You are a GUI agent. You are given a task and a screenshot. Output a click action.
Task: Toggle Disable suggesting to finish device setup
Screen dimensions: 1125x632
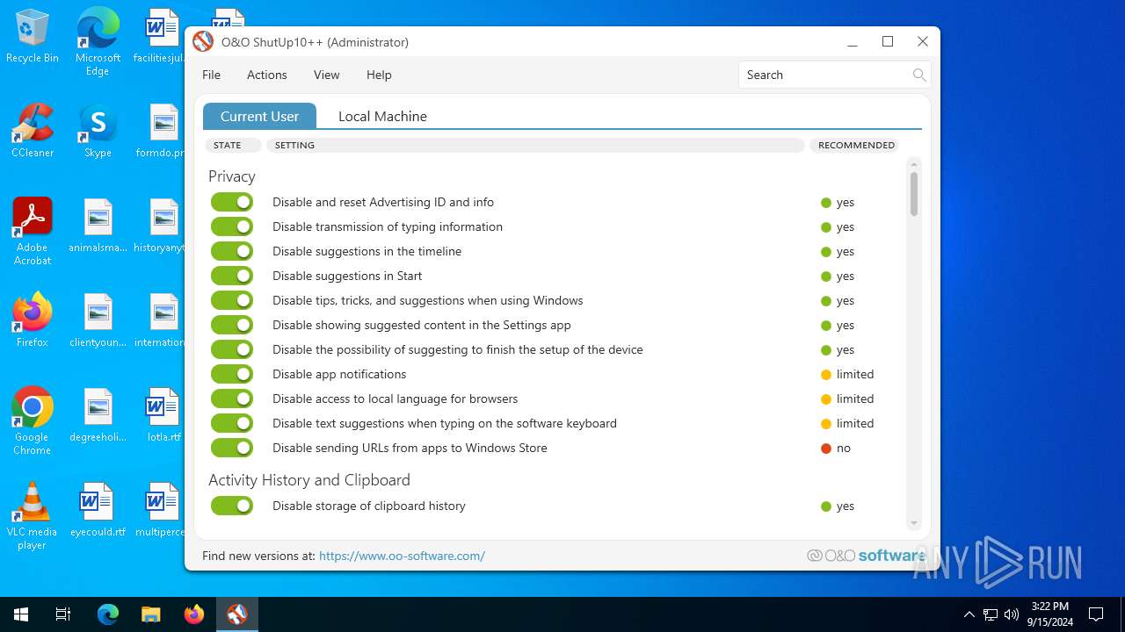tap(232, 349)
